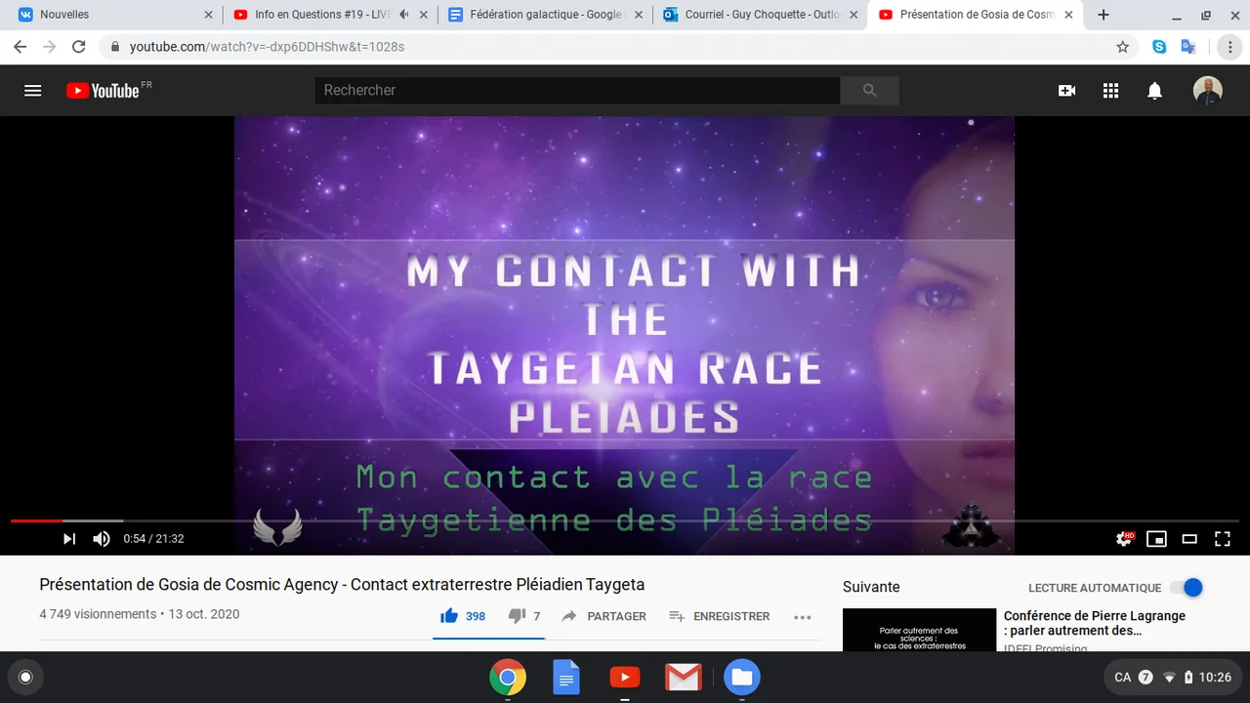This screenshot has height=703, width=1250.
Task: Click the video title text
Action: pos(342,585)
